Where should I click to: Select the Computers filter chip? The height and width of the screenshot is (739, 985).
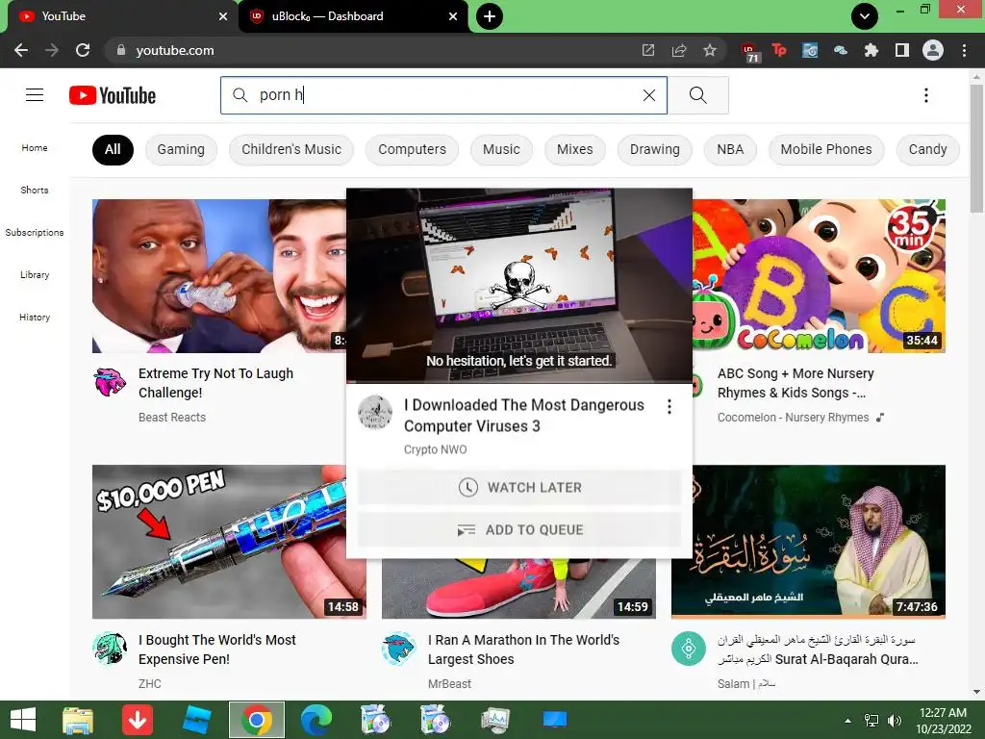[412, 149]
